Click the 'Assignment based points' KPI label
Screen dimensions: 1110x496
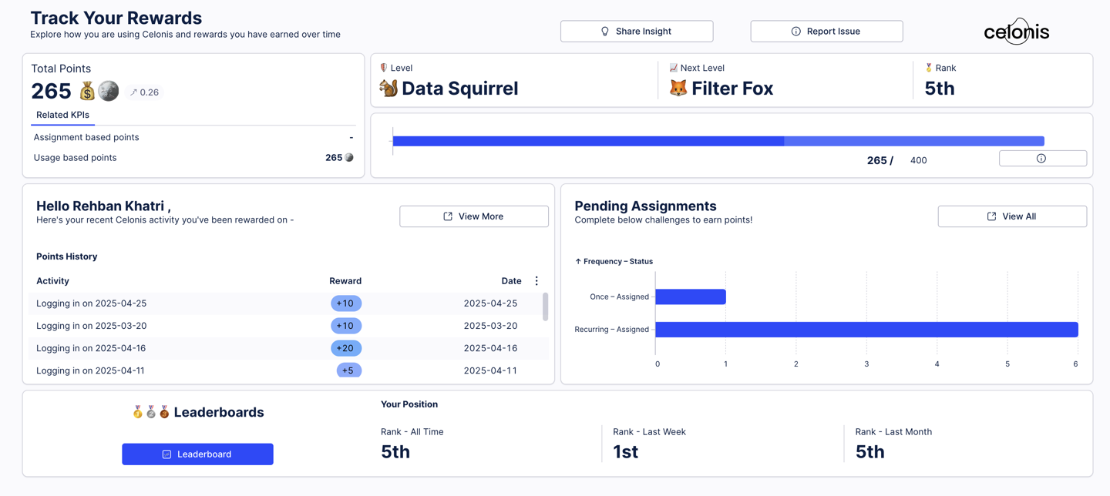click(x=86, y=137)
